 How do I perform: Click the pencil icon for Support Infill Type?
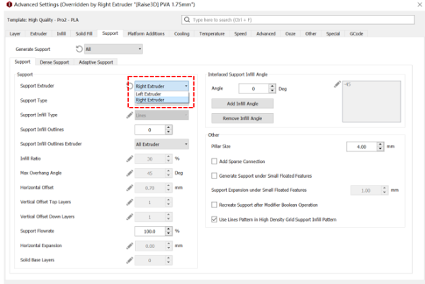(x=129, y=115)
